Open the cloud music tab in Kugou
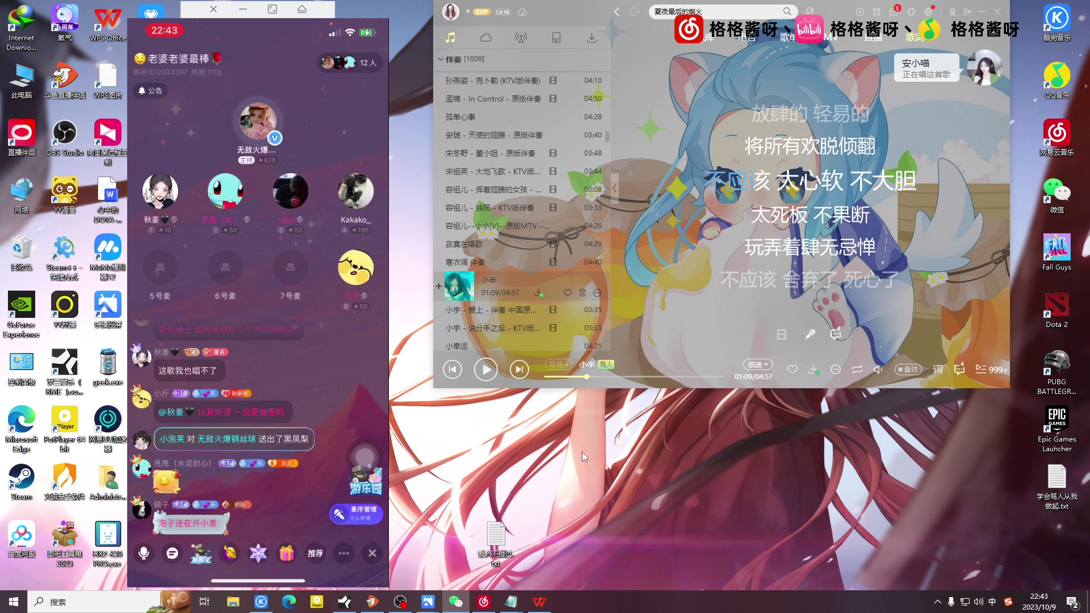1090x613 pixels. [486, 37]
